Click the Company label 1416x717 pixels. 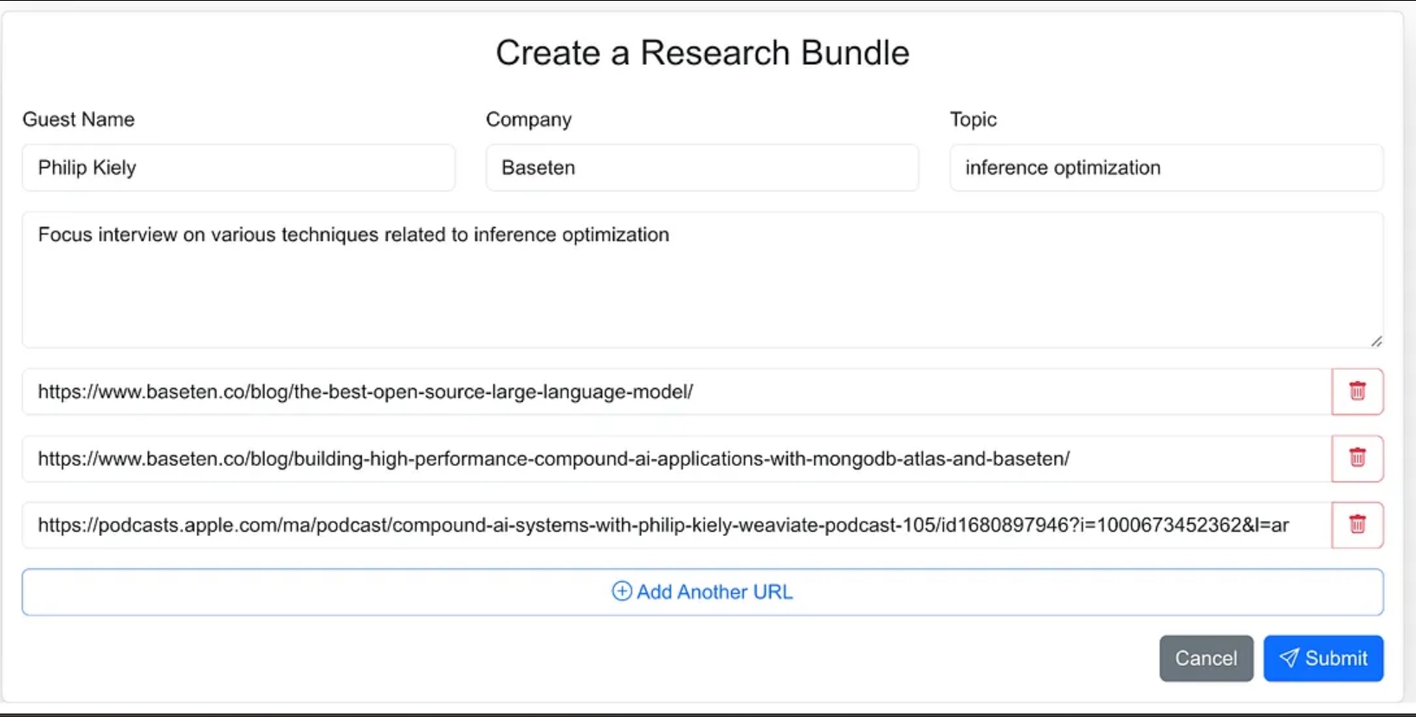pyautogui.click(x=528, y=119)
